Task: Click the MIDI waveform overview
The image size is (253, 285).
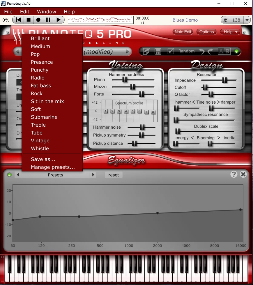Action: (101, 20)
